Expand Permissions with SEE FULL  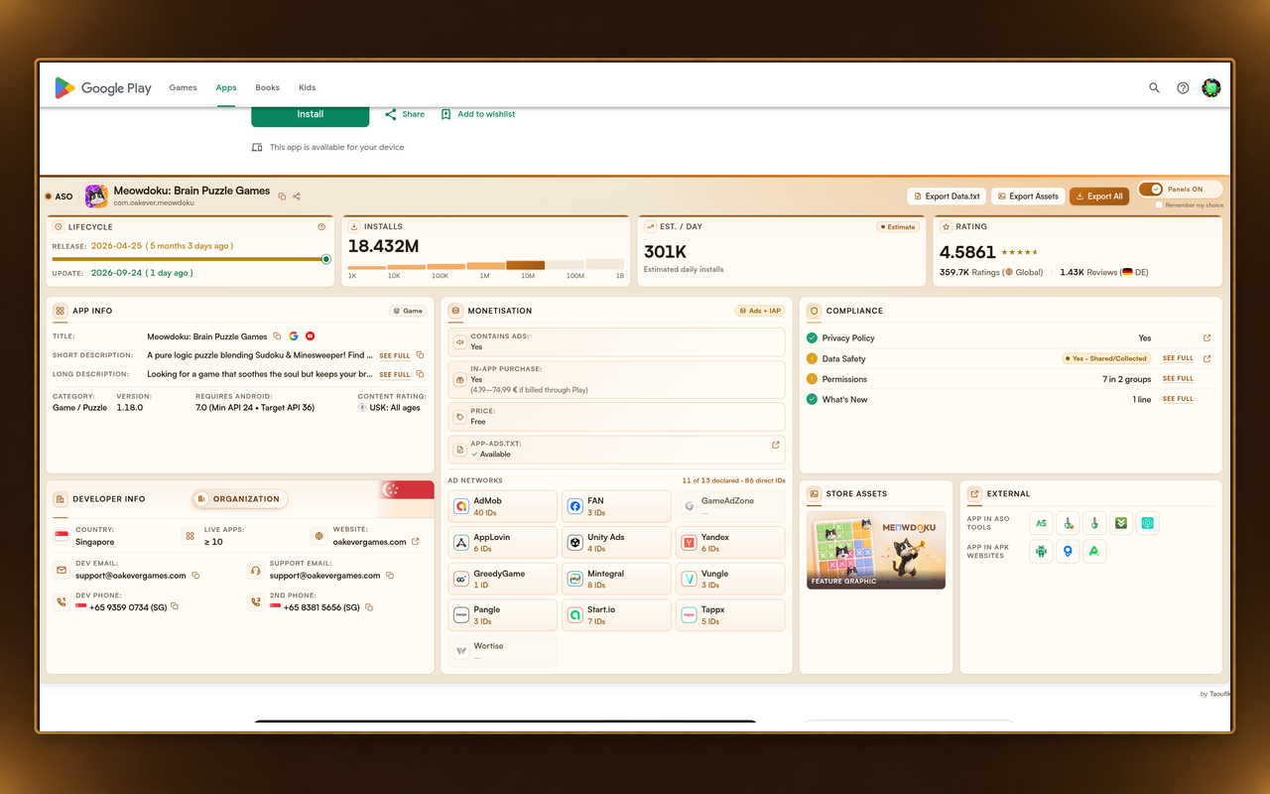click(x=1178, y=378)
